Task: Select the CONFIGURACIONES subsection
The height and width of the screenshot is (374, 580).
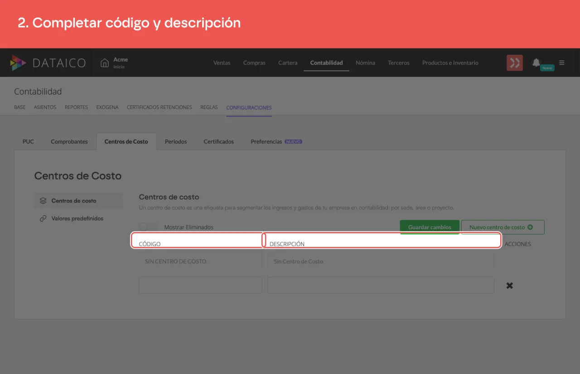Action: coord(249,108)
